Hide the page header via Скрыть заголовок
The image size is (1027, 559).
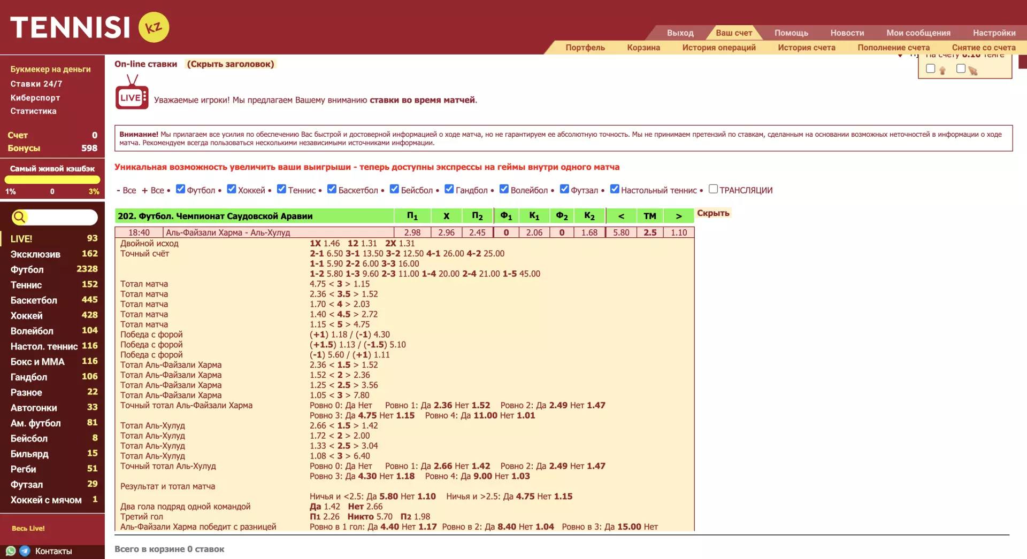[231, 64]
